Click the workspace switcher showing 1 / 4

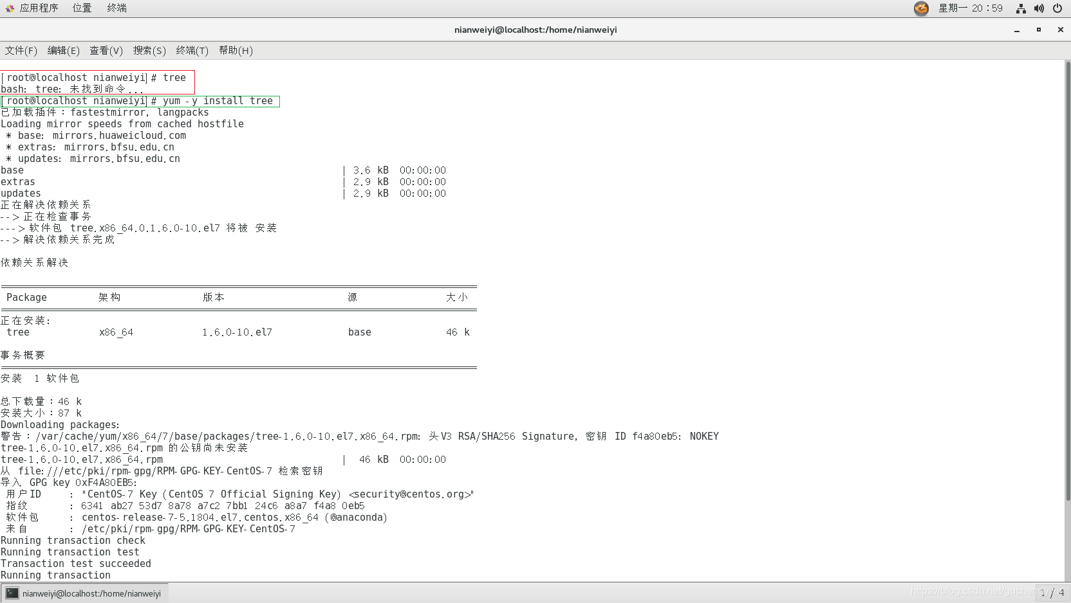point(1052,593)
